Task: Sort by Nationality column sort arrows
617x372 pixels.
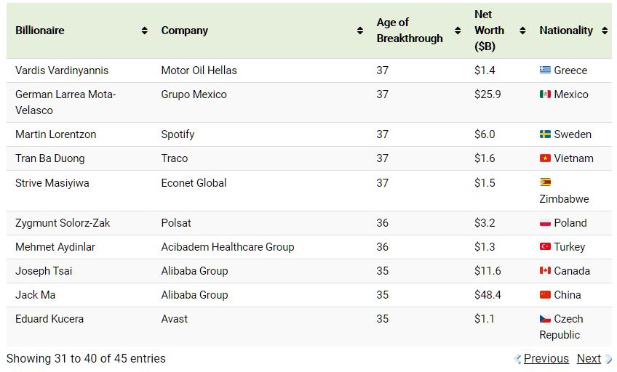Action: (606, 31)
